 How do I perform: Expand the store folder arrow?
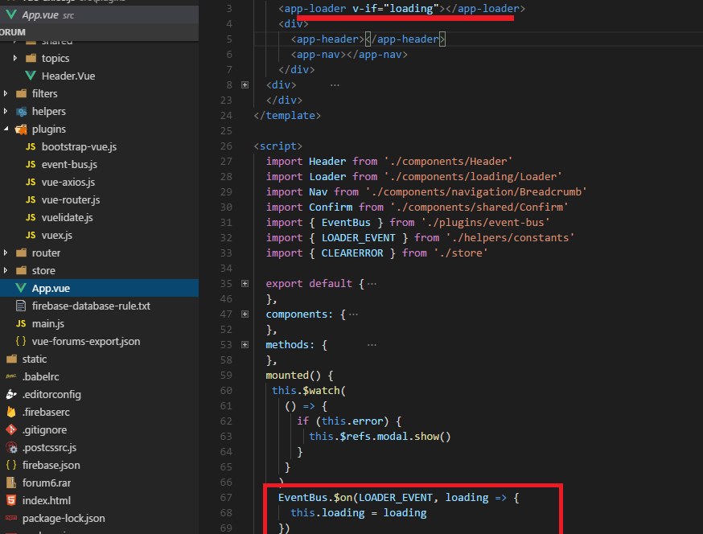(x=6, y=270)
